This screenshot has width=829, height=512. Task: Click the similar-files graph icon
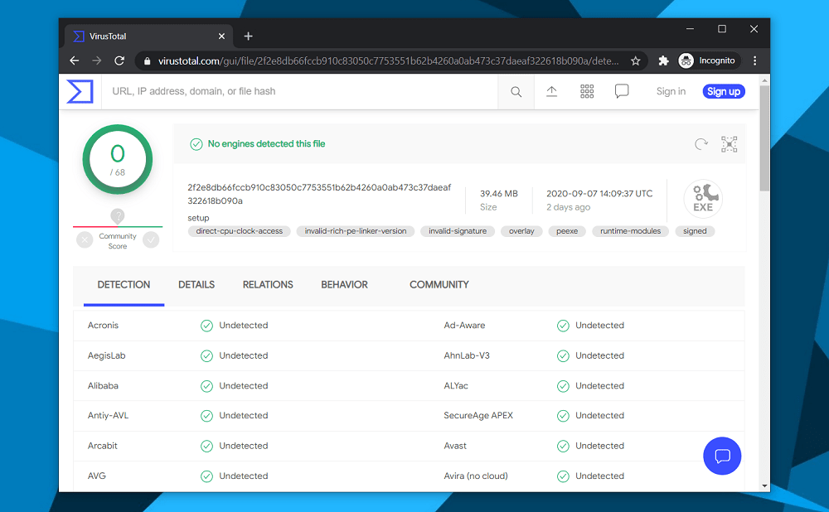[x=729, y=143]
